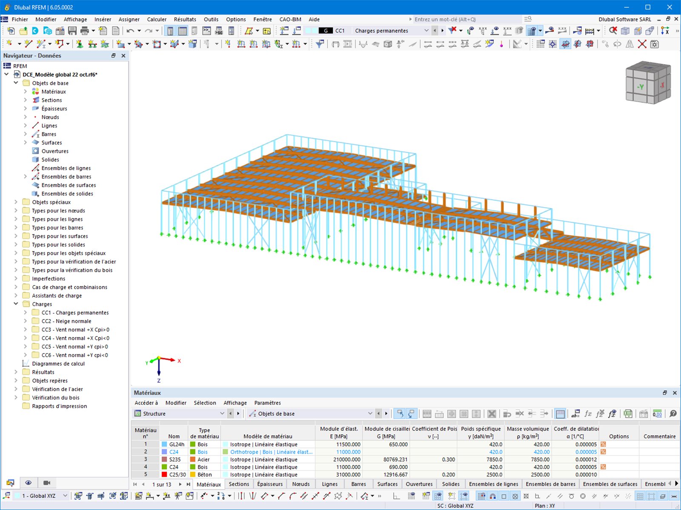Click the keyword search field
The height and width of the screenshot is (510, 681).
click(466, 20)
